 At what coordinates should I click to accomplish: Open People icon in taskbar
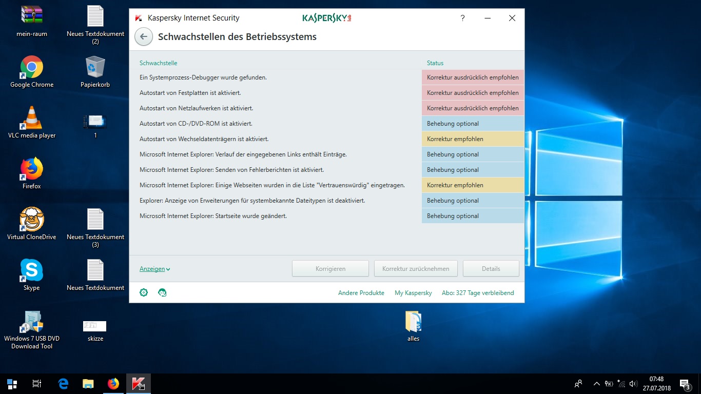tap(578, 384)
